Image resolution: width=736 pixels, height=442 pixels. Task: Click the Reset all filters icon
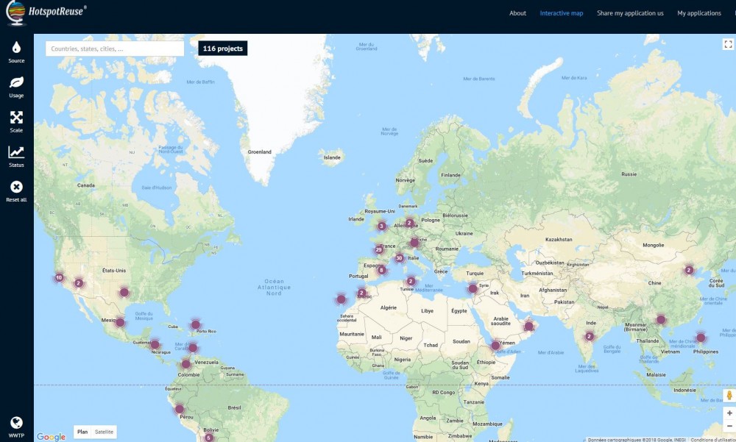pyautogui.click(x=16, y=188)
